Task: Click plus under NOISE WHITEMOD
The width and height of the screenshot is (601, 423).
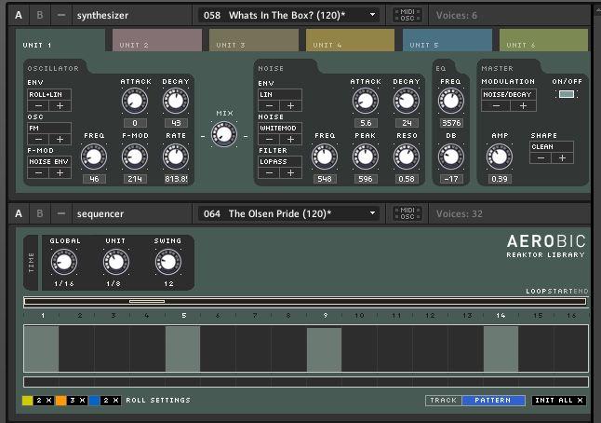Action: tap(291, 140)
